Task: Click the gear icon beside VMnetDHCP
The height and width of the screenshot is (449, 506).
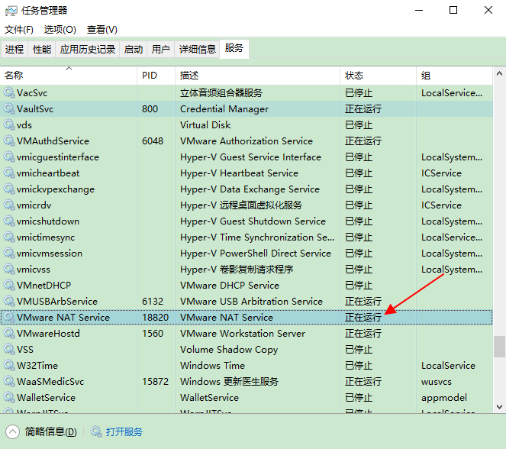Action: pos(9,285)
